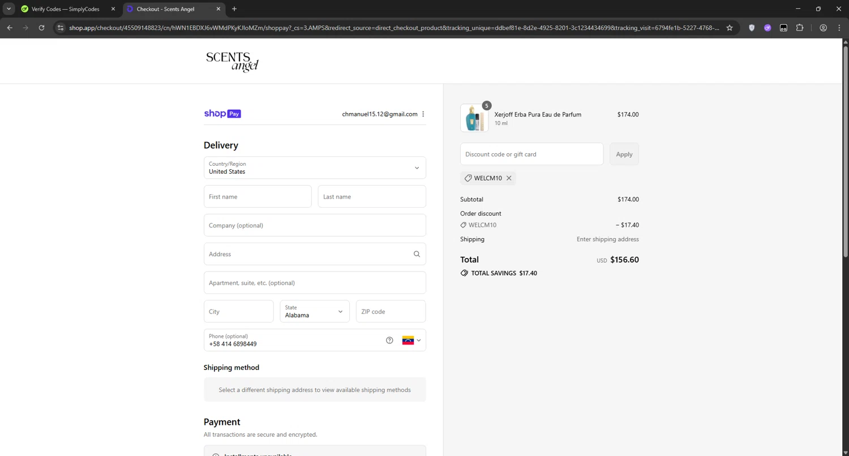Click the 'Enter shipping address' shipping text
849x456 pixels.
pyautogui.click(x=608, y=239)
